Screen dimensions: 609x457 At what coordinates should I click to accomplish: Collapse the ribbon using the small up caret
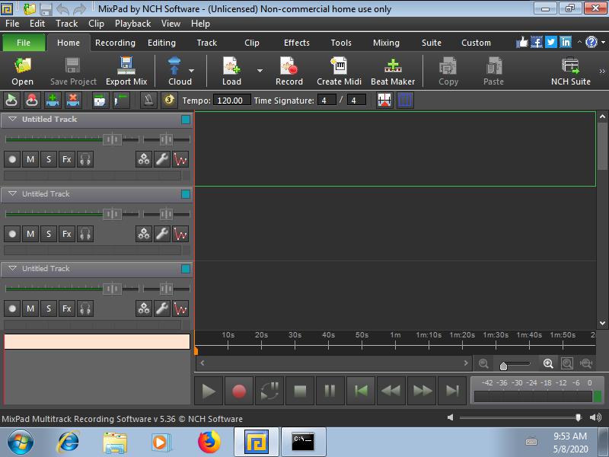579,42
